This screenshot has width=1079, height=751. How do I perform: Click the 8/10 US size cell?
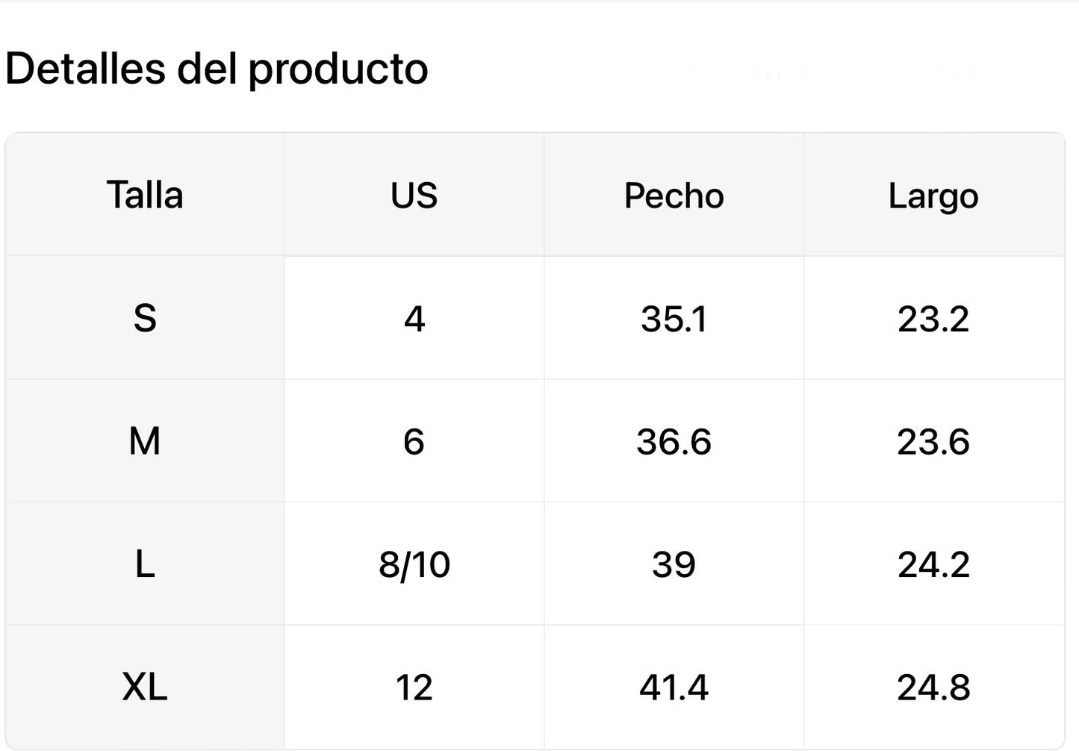[x=414, y=564]
